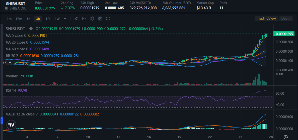Image resolution: width=298 pixels, height=140 pixels.
Task: Click the book icon beside SHIBA INU
Action: (x=7, y=8)
